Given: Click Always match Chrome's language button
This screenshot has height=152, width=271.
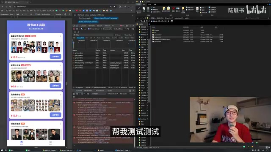Looking at the screenshot, I should tap(106, 18).
